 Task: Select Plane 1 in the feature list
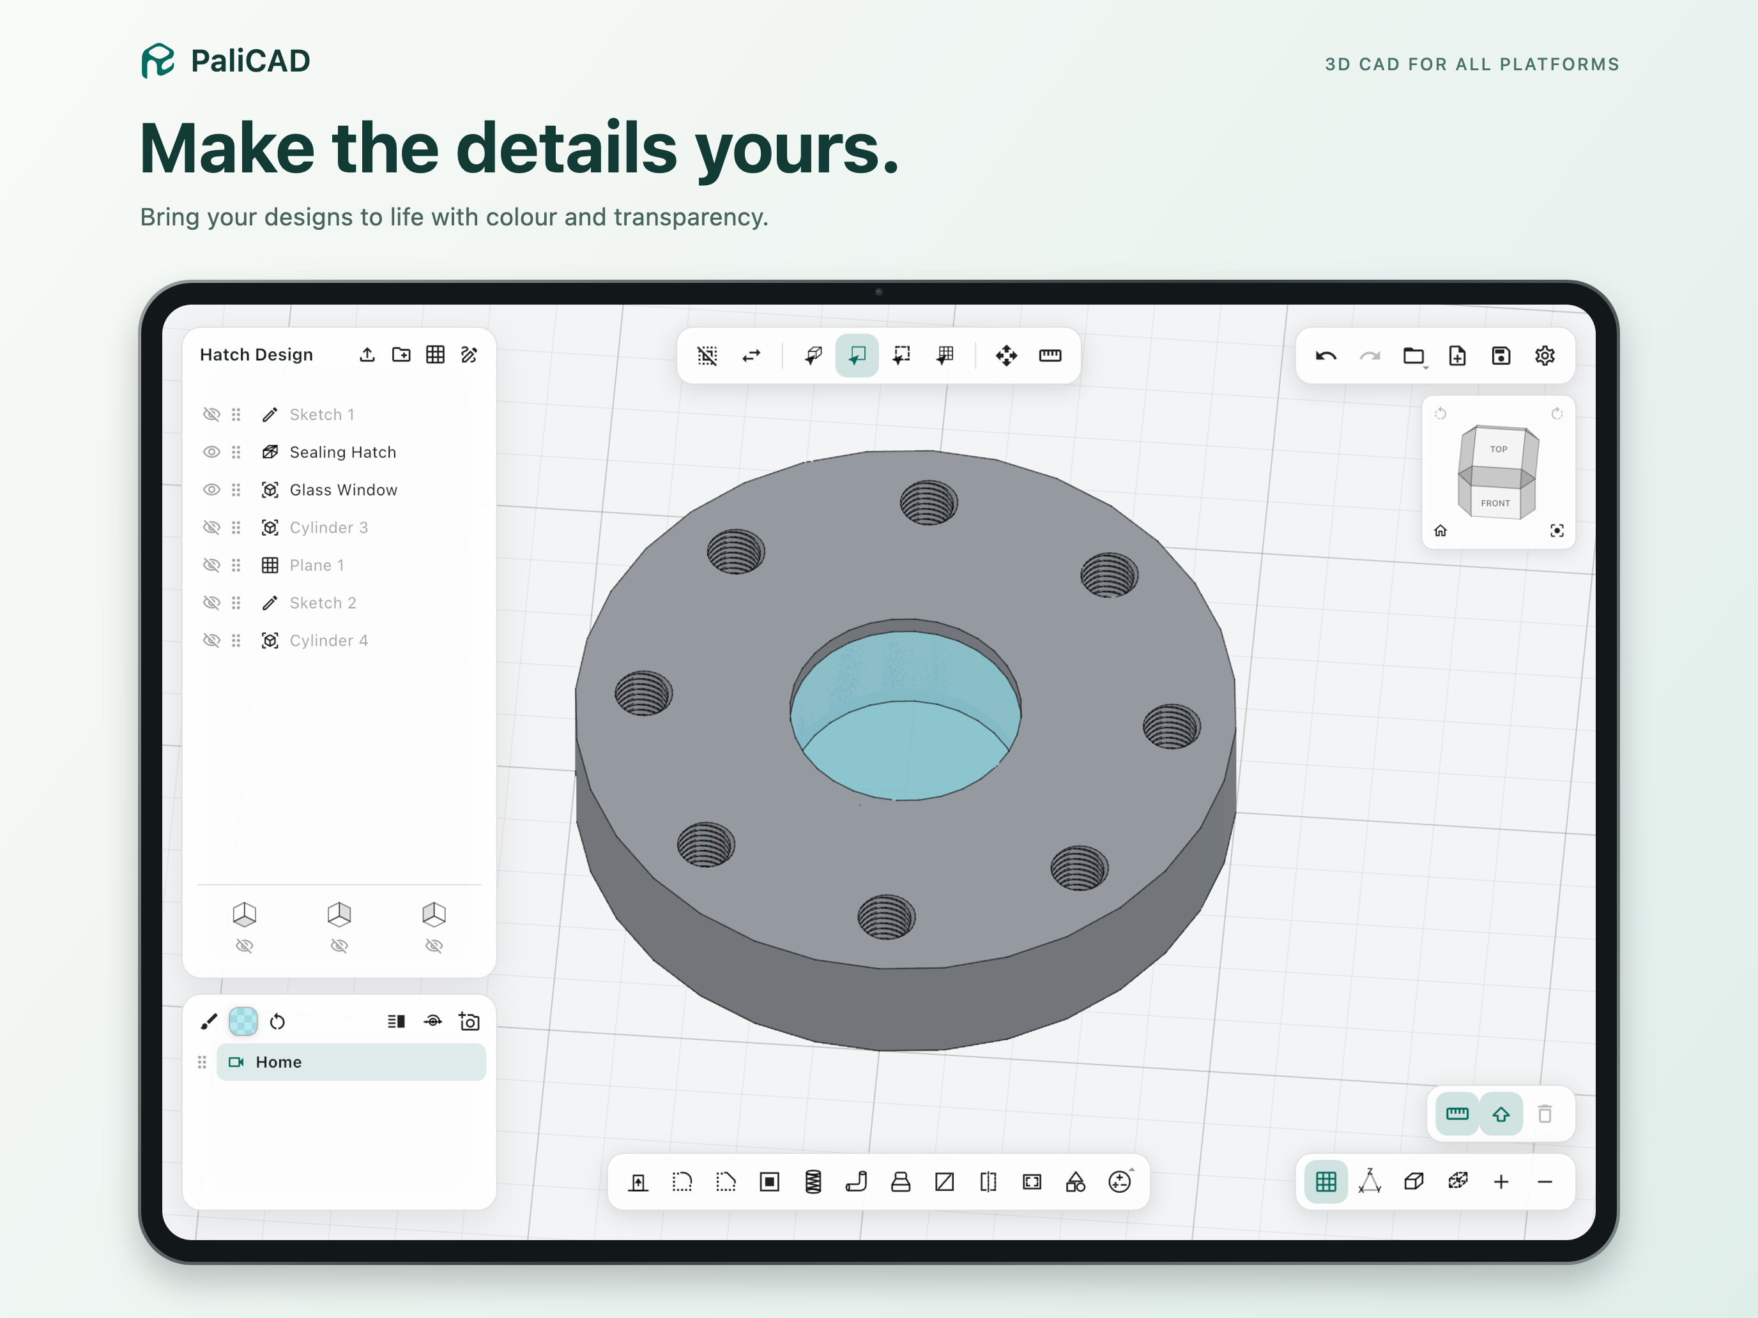pyautogui.click(x=316, y=565)
